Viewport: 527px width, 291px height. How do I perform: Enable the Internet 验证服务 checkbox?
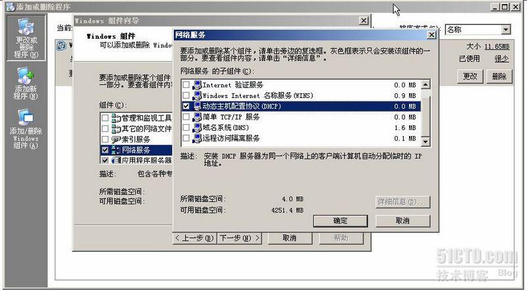coord(186,85)
